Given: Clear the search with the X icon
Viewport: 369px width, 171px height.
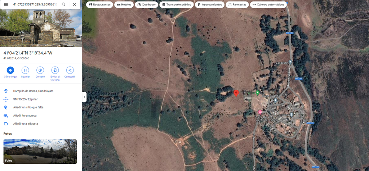Looking at the screenshot, I should coord(75,4).
